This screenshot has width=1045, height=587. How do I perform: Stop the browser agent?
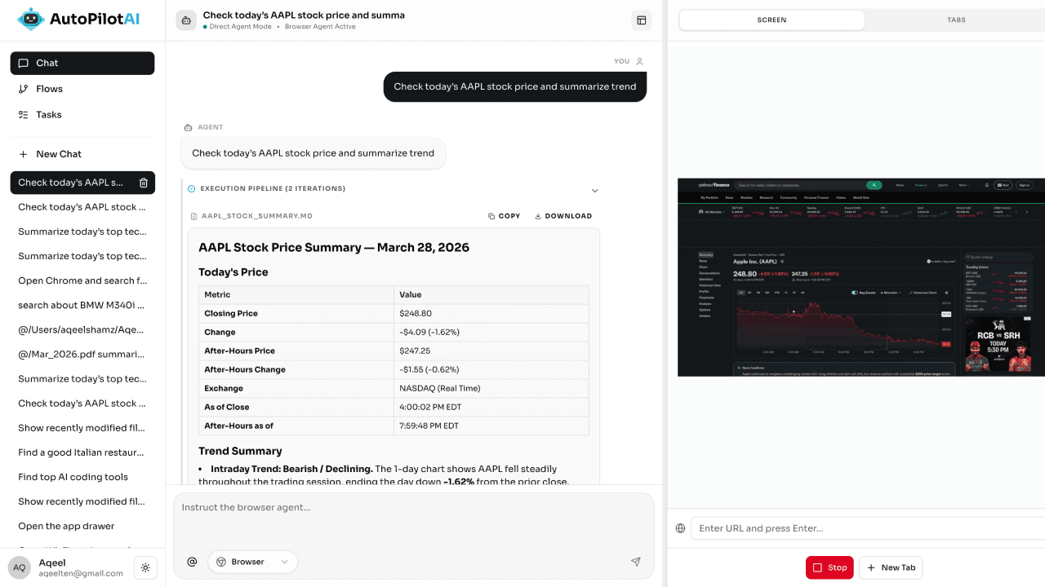(x=829, y=567)
